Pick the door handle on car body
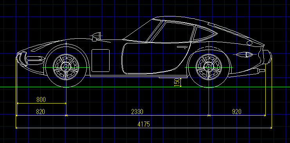This screenshot has width=290, height=143. (x=182, y=47)
